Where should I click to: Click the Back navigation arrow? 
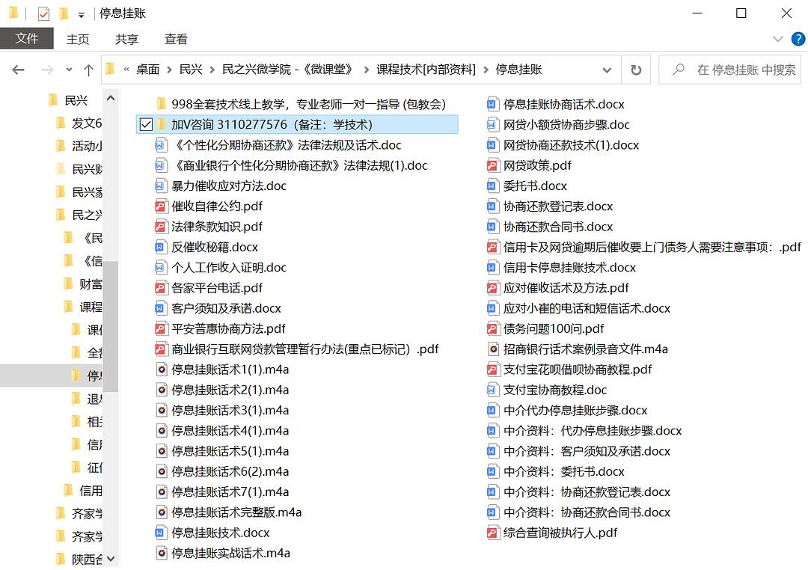[x=18, y=69]
